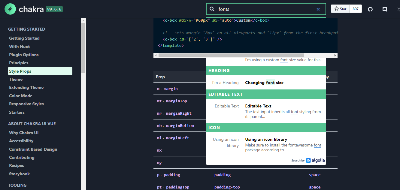The image size is (400, 190).
Task: Open the With Nuxt page
Action: [x=20, y=47]
